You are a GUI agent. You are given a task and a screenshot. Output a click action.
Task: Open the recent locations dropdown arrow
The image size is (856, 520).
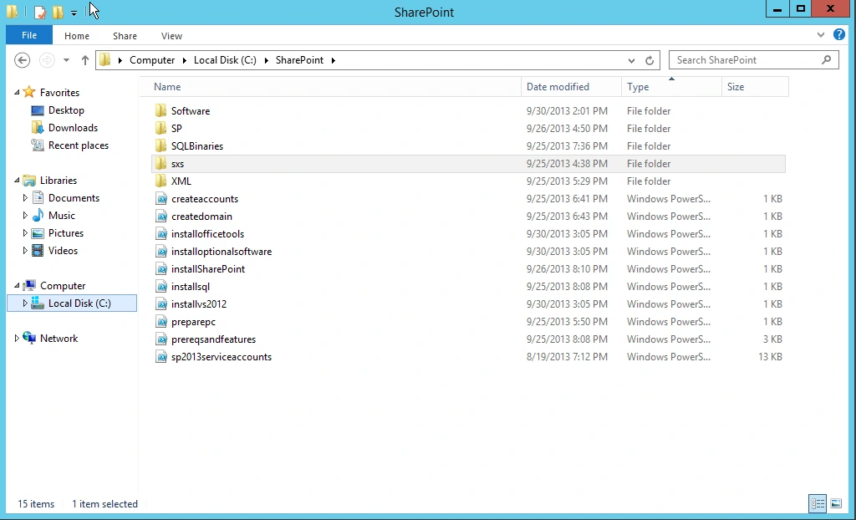click(66, 60)
